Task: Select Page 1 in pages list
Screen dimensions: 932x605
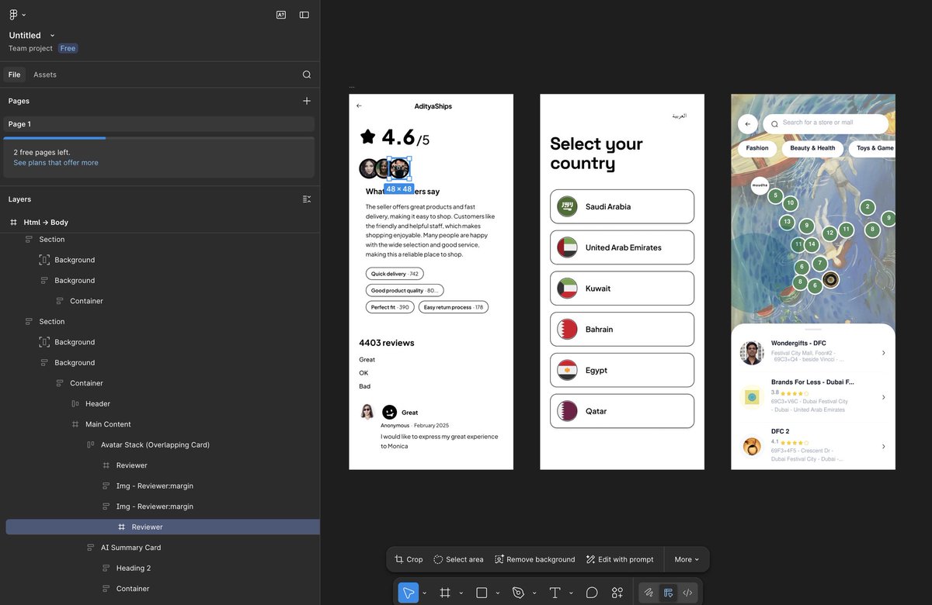Action: pos(159,124)
